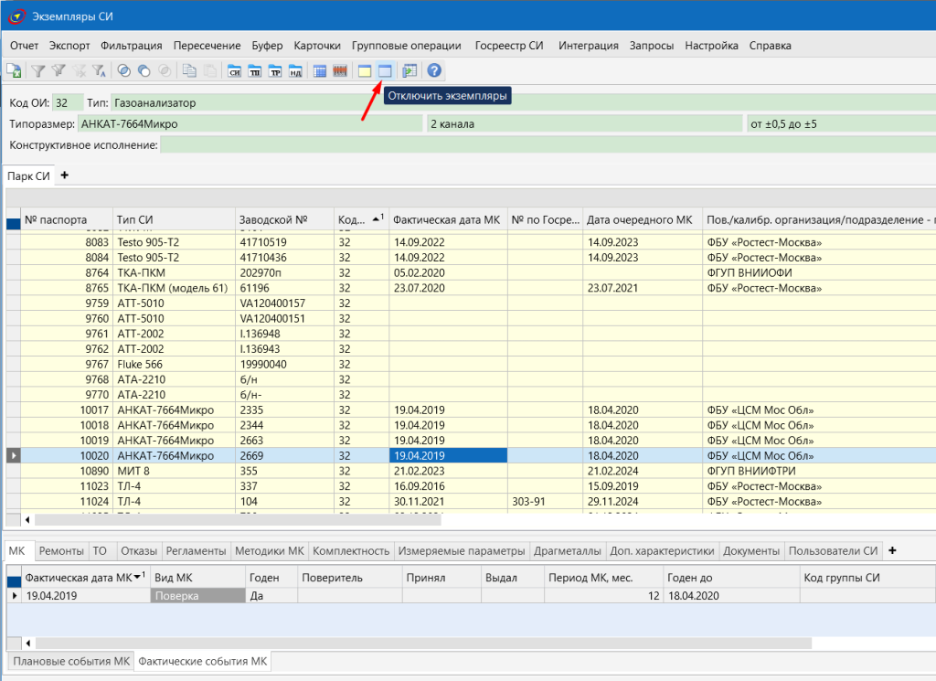Open the Экспорт menu

[69, 46]
